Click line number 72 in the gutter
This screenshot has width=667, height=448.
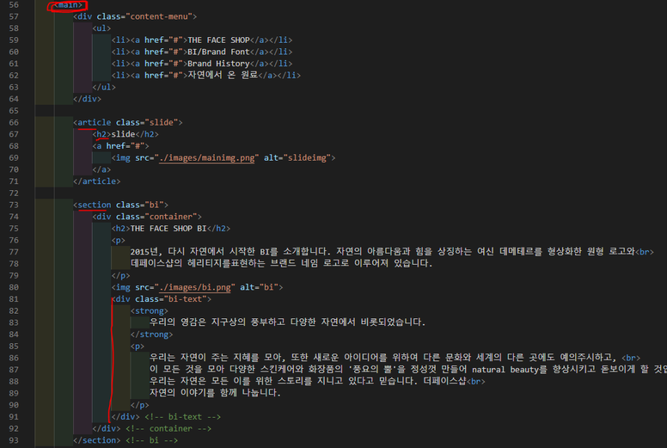[x=14, y=193]
